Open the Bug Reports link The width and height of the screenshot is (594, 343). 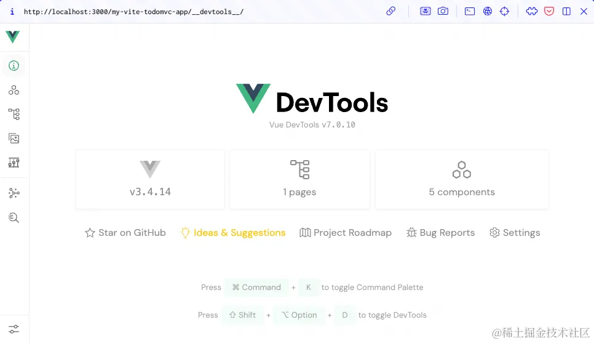(x=440, y=233)
